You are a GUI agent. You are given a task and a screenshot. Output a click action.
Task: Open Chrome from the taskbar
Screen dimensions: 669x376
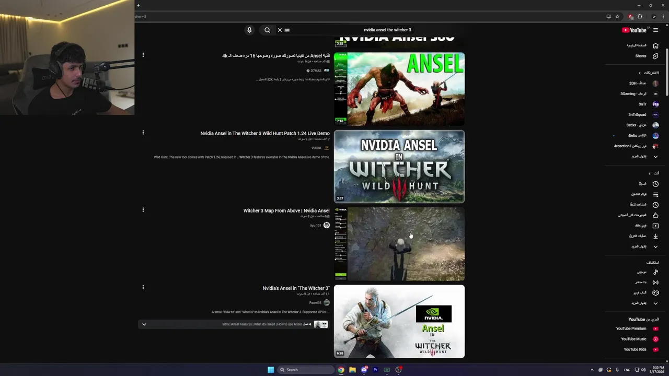[341, 370]
